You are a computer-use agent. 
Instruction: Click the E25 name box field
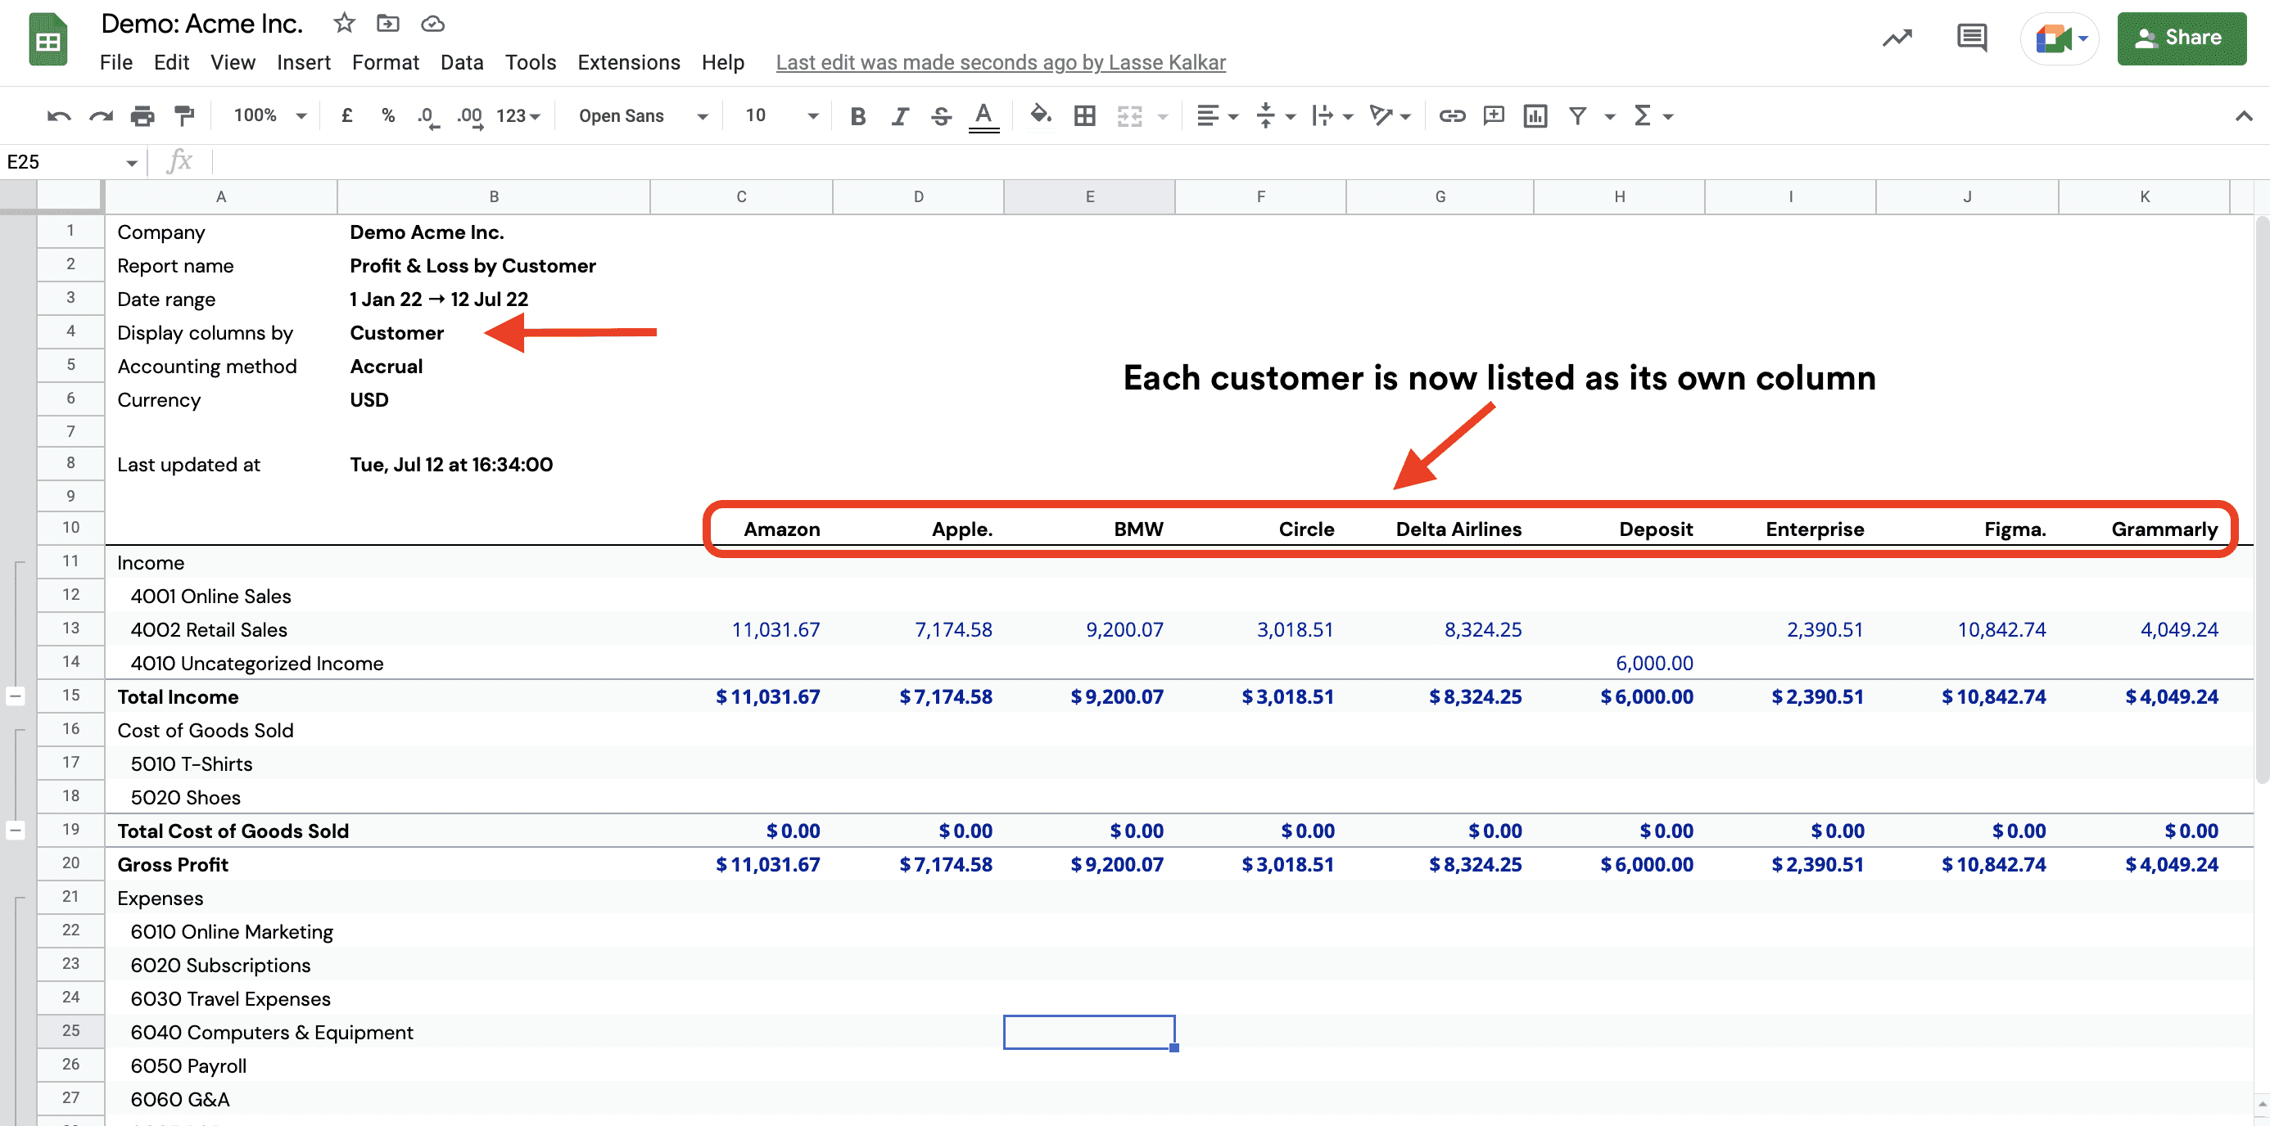click(x=61, y=162)
